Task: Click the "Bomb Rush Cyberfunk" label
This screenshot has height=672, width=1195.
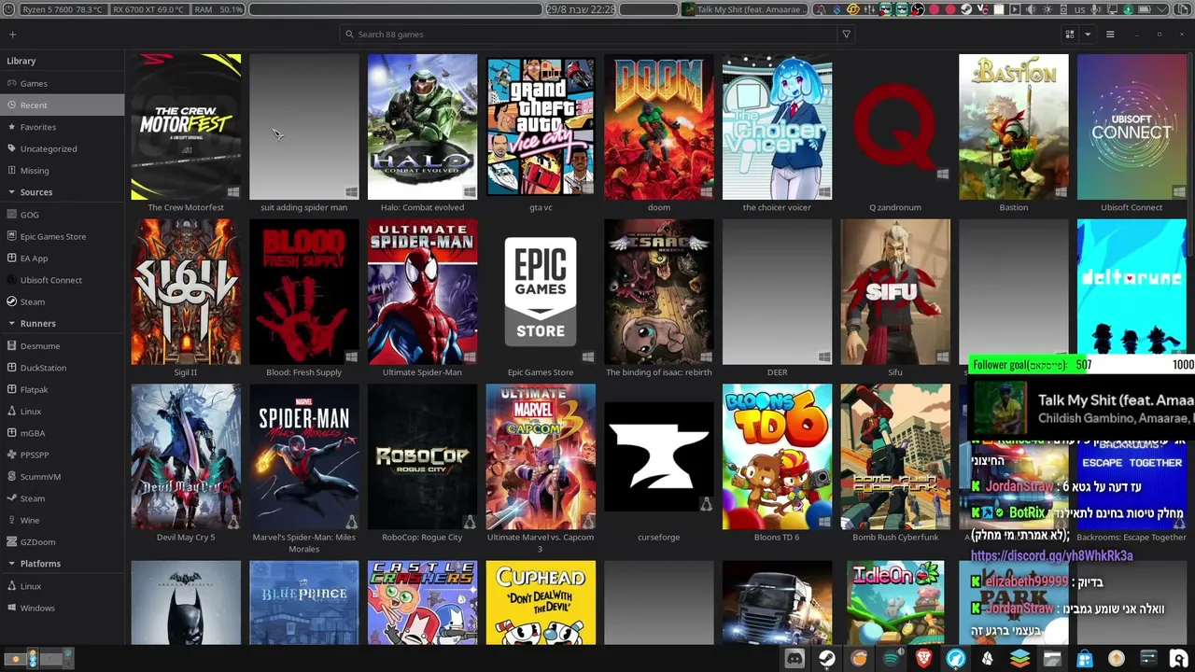Action: 895,538
